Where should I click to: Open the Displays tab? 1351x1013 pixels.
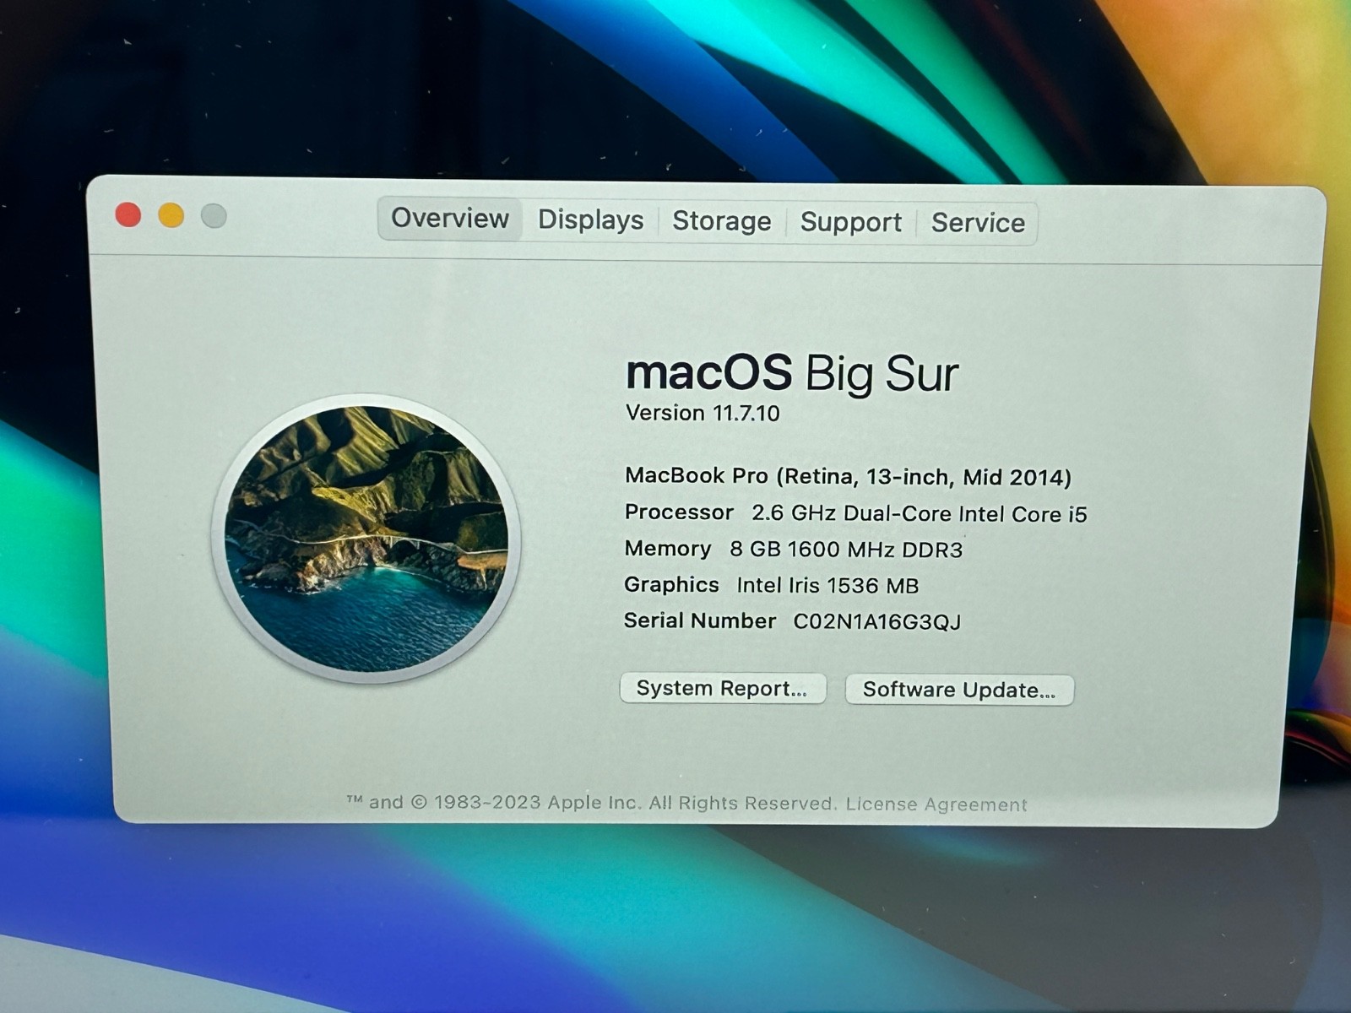point(590,220)
